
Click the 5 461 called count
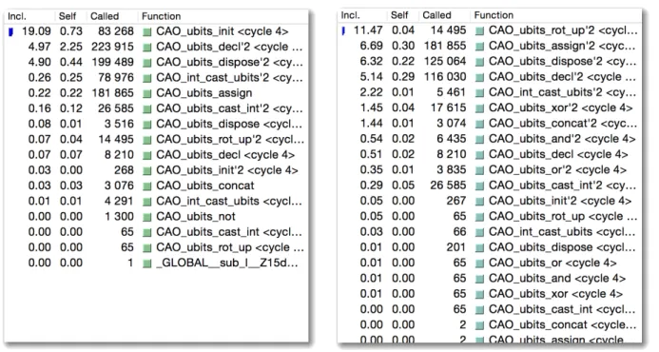[x=451, y=92]
